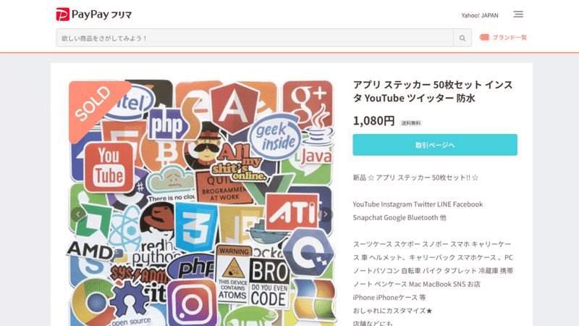Viewport: 579px width, 326px height.
Task: Click the sticker set product image
Action: [x=202, y=203]
